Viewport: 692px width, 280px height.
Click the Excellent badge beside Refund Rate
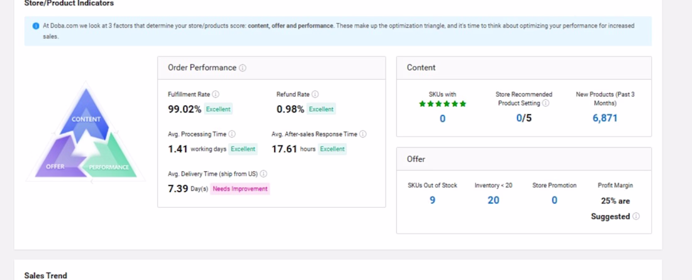point(321,109)
